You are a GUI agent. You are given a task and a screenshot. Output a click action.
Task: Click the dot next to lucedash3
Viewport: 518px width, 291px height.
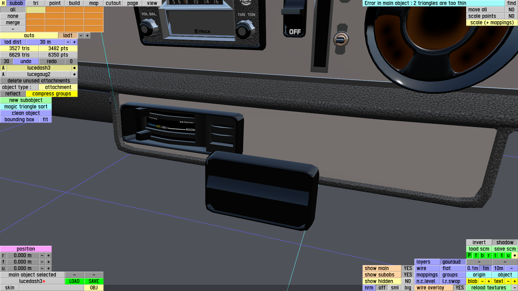click(x=74, y=68)
